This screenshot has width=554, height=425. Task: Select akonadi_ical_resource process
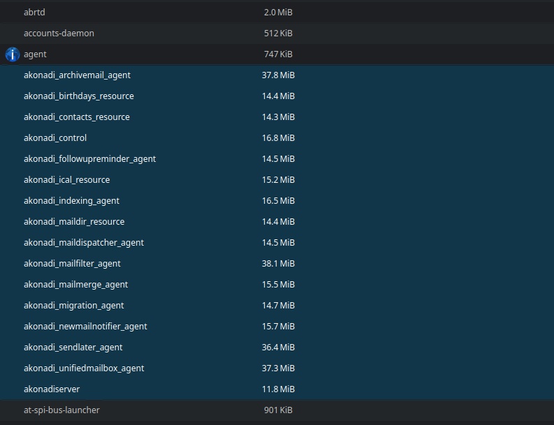point(67,179)
